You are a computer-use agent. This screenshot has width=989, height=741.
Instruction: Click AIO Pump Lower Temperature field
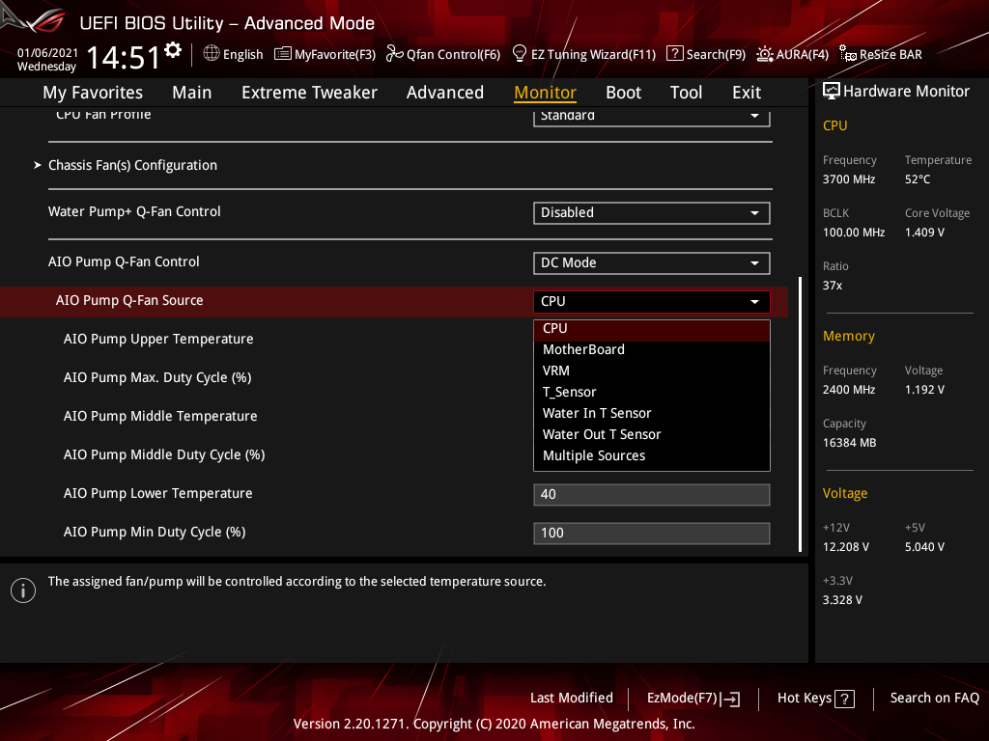point(652,495)
